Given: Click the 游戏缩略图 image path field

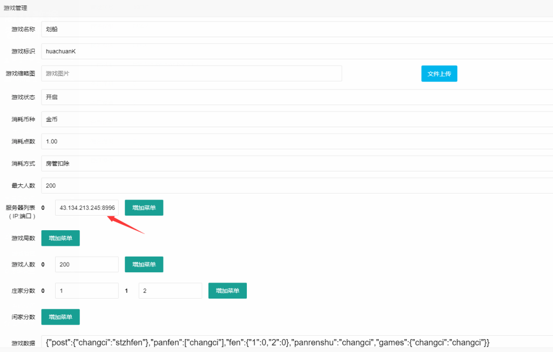Looking at the screenshot, I should (191, 73).
